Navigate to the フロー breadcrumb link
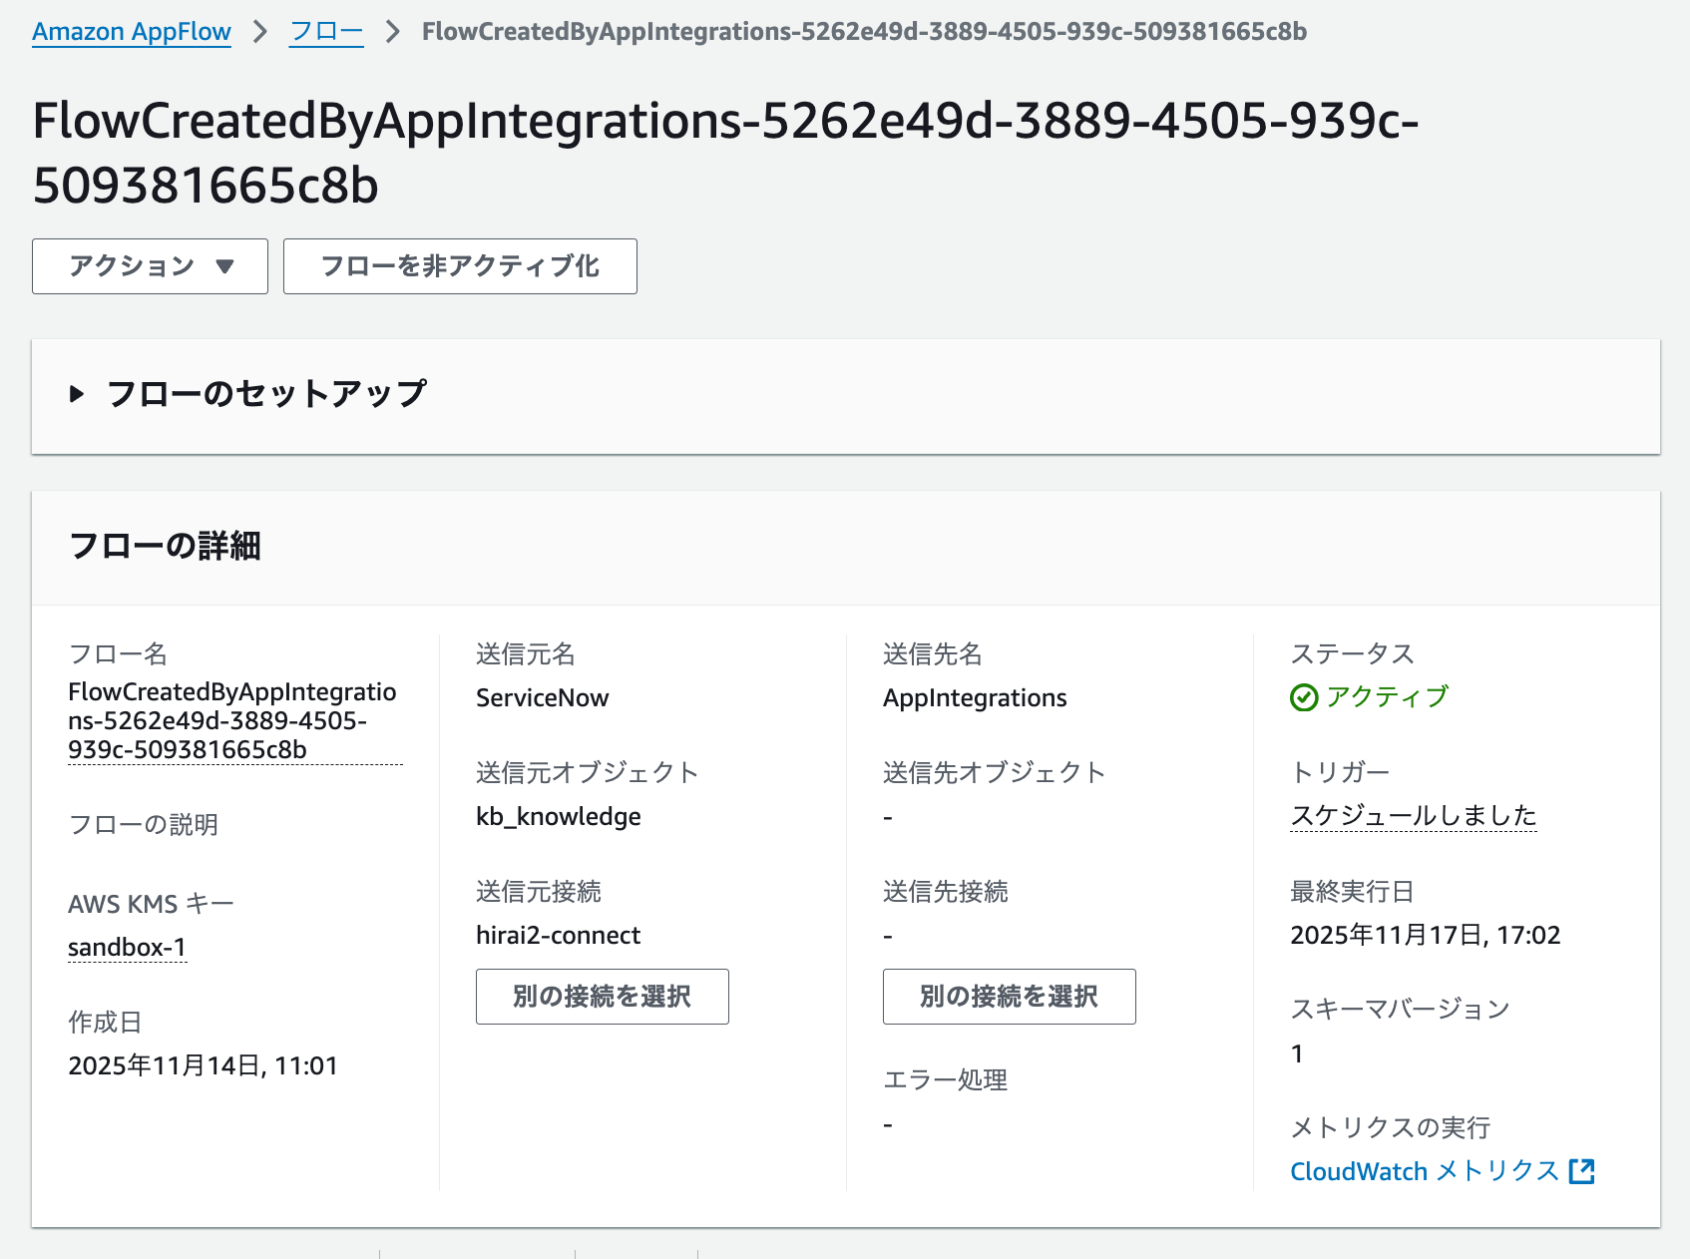The image size is (1690, 1259). (325, 31)
